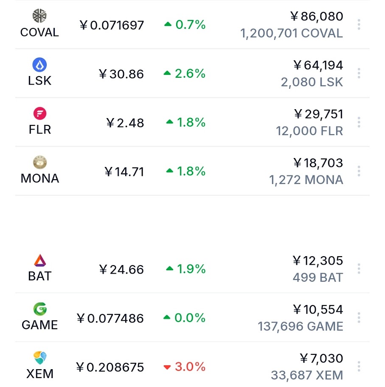Open the three-dot menu for FLR
This screenshot has height=387, width=385.
coord(359,122)
